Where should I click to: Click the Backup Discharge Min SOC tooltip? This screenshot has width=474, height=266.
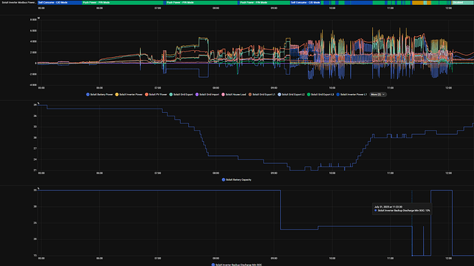click(402, 209)
